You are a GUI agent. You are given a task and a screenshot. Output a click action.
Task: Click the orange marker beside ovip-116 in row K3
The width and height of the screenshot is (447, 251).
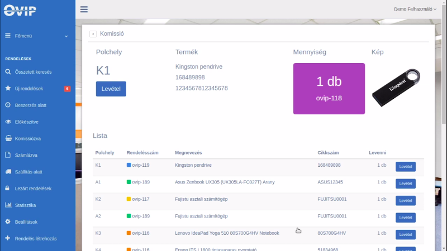[x=129, y=233]
